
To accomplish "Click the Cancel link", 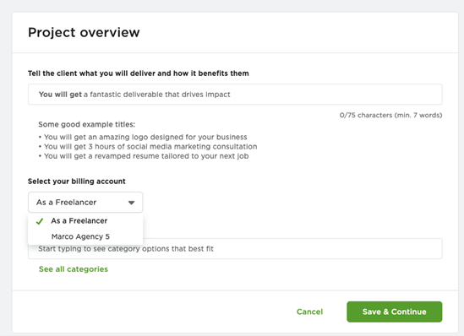I will (309, 312).
